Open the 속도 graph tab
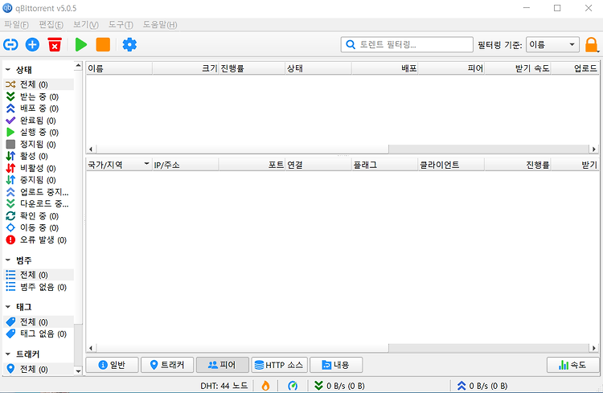This screenshot has height=393, width=603. tap(573, 365)
